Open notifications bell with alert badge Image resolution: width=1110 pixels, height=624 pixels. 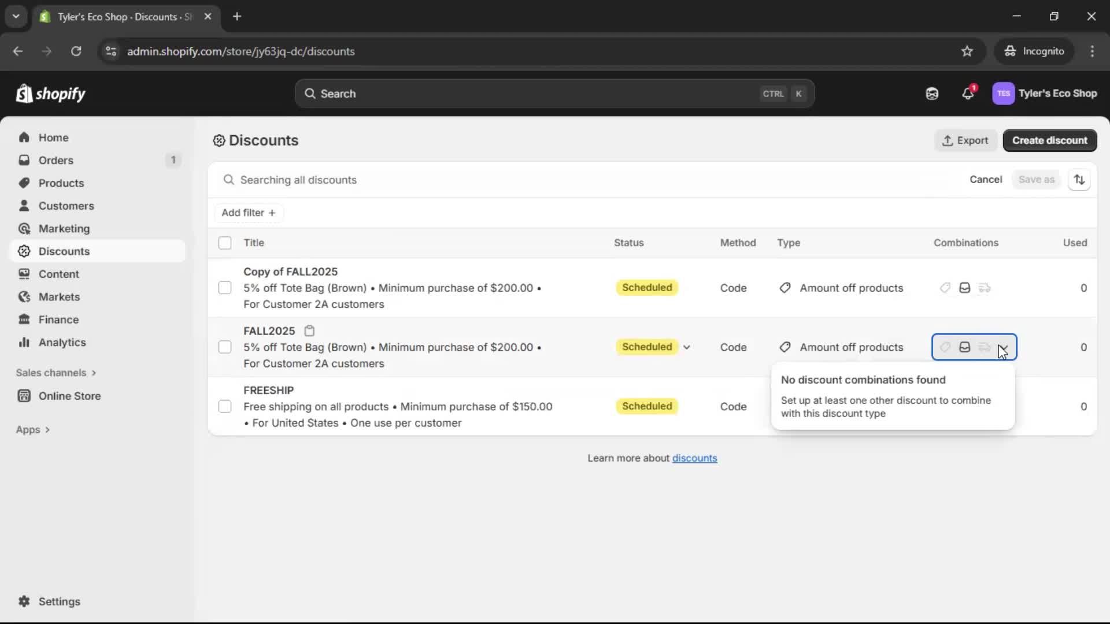[x=968, y=93]
